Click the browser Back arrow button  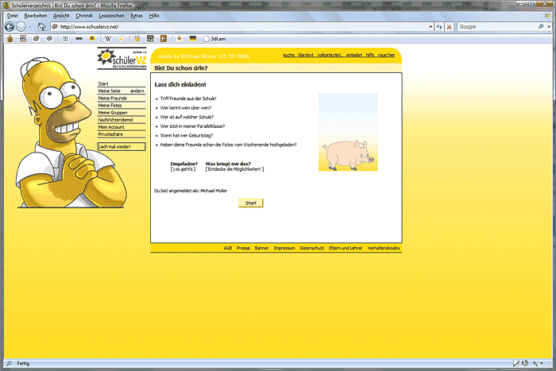[10, 26]
